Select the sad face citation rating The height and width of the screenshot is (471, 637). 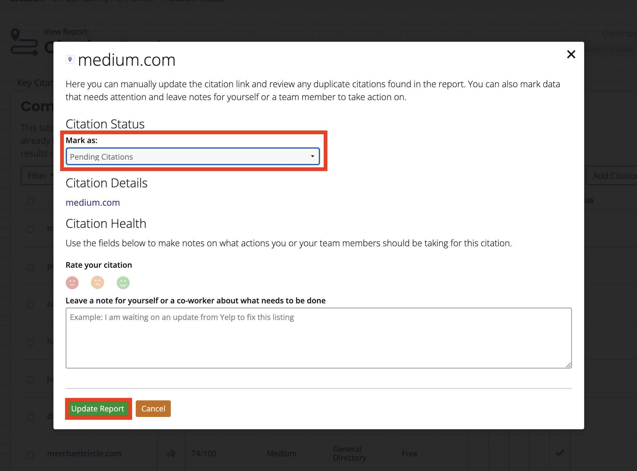click(x=72, y=282)
